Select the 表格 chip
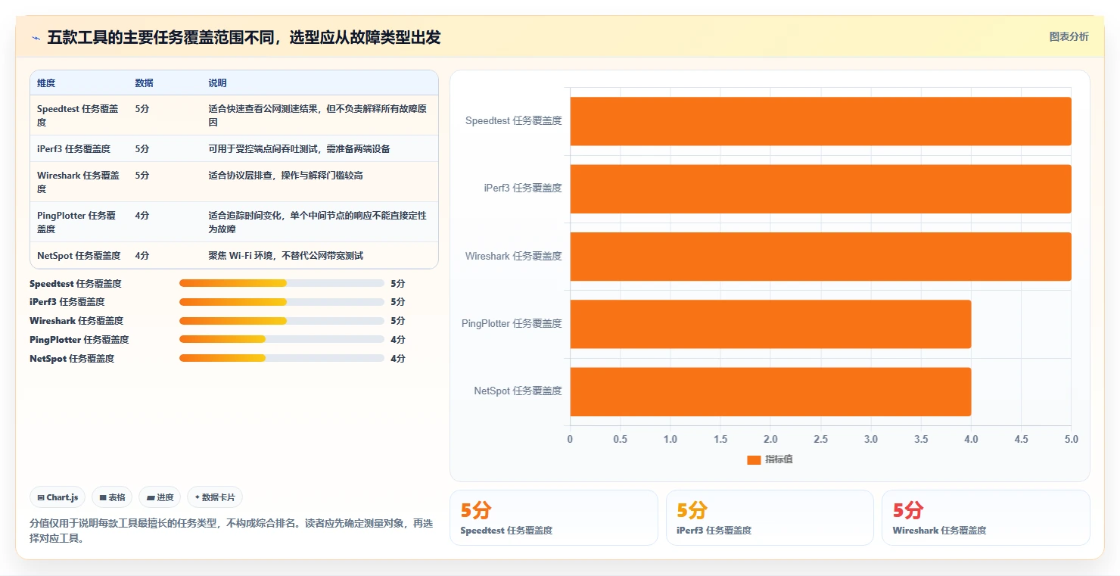Screen dimensions: 1120x576 point(112,497)
